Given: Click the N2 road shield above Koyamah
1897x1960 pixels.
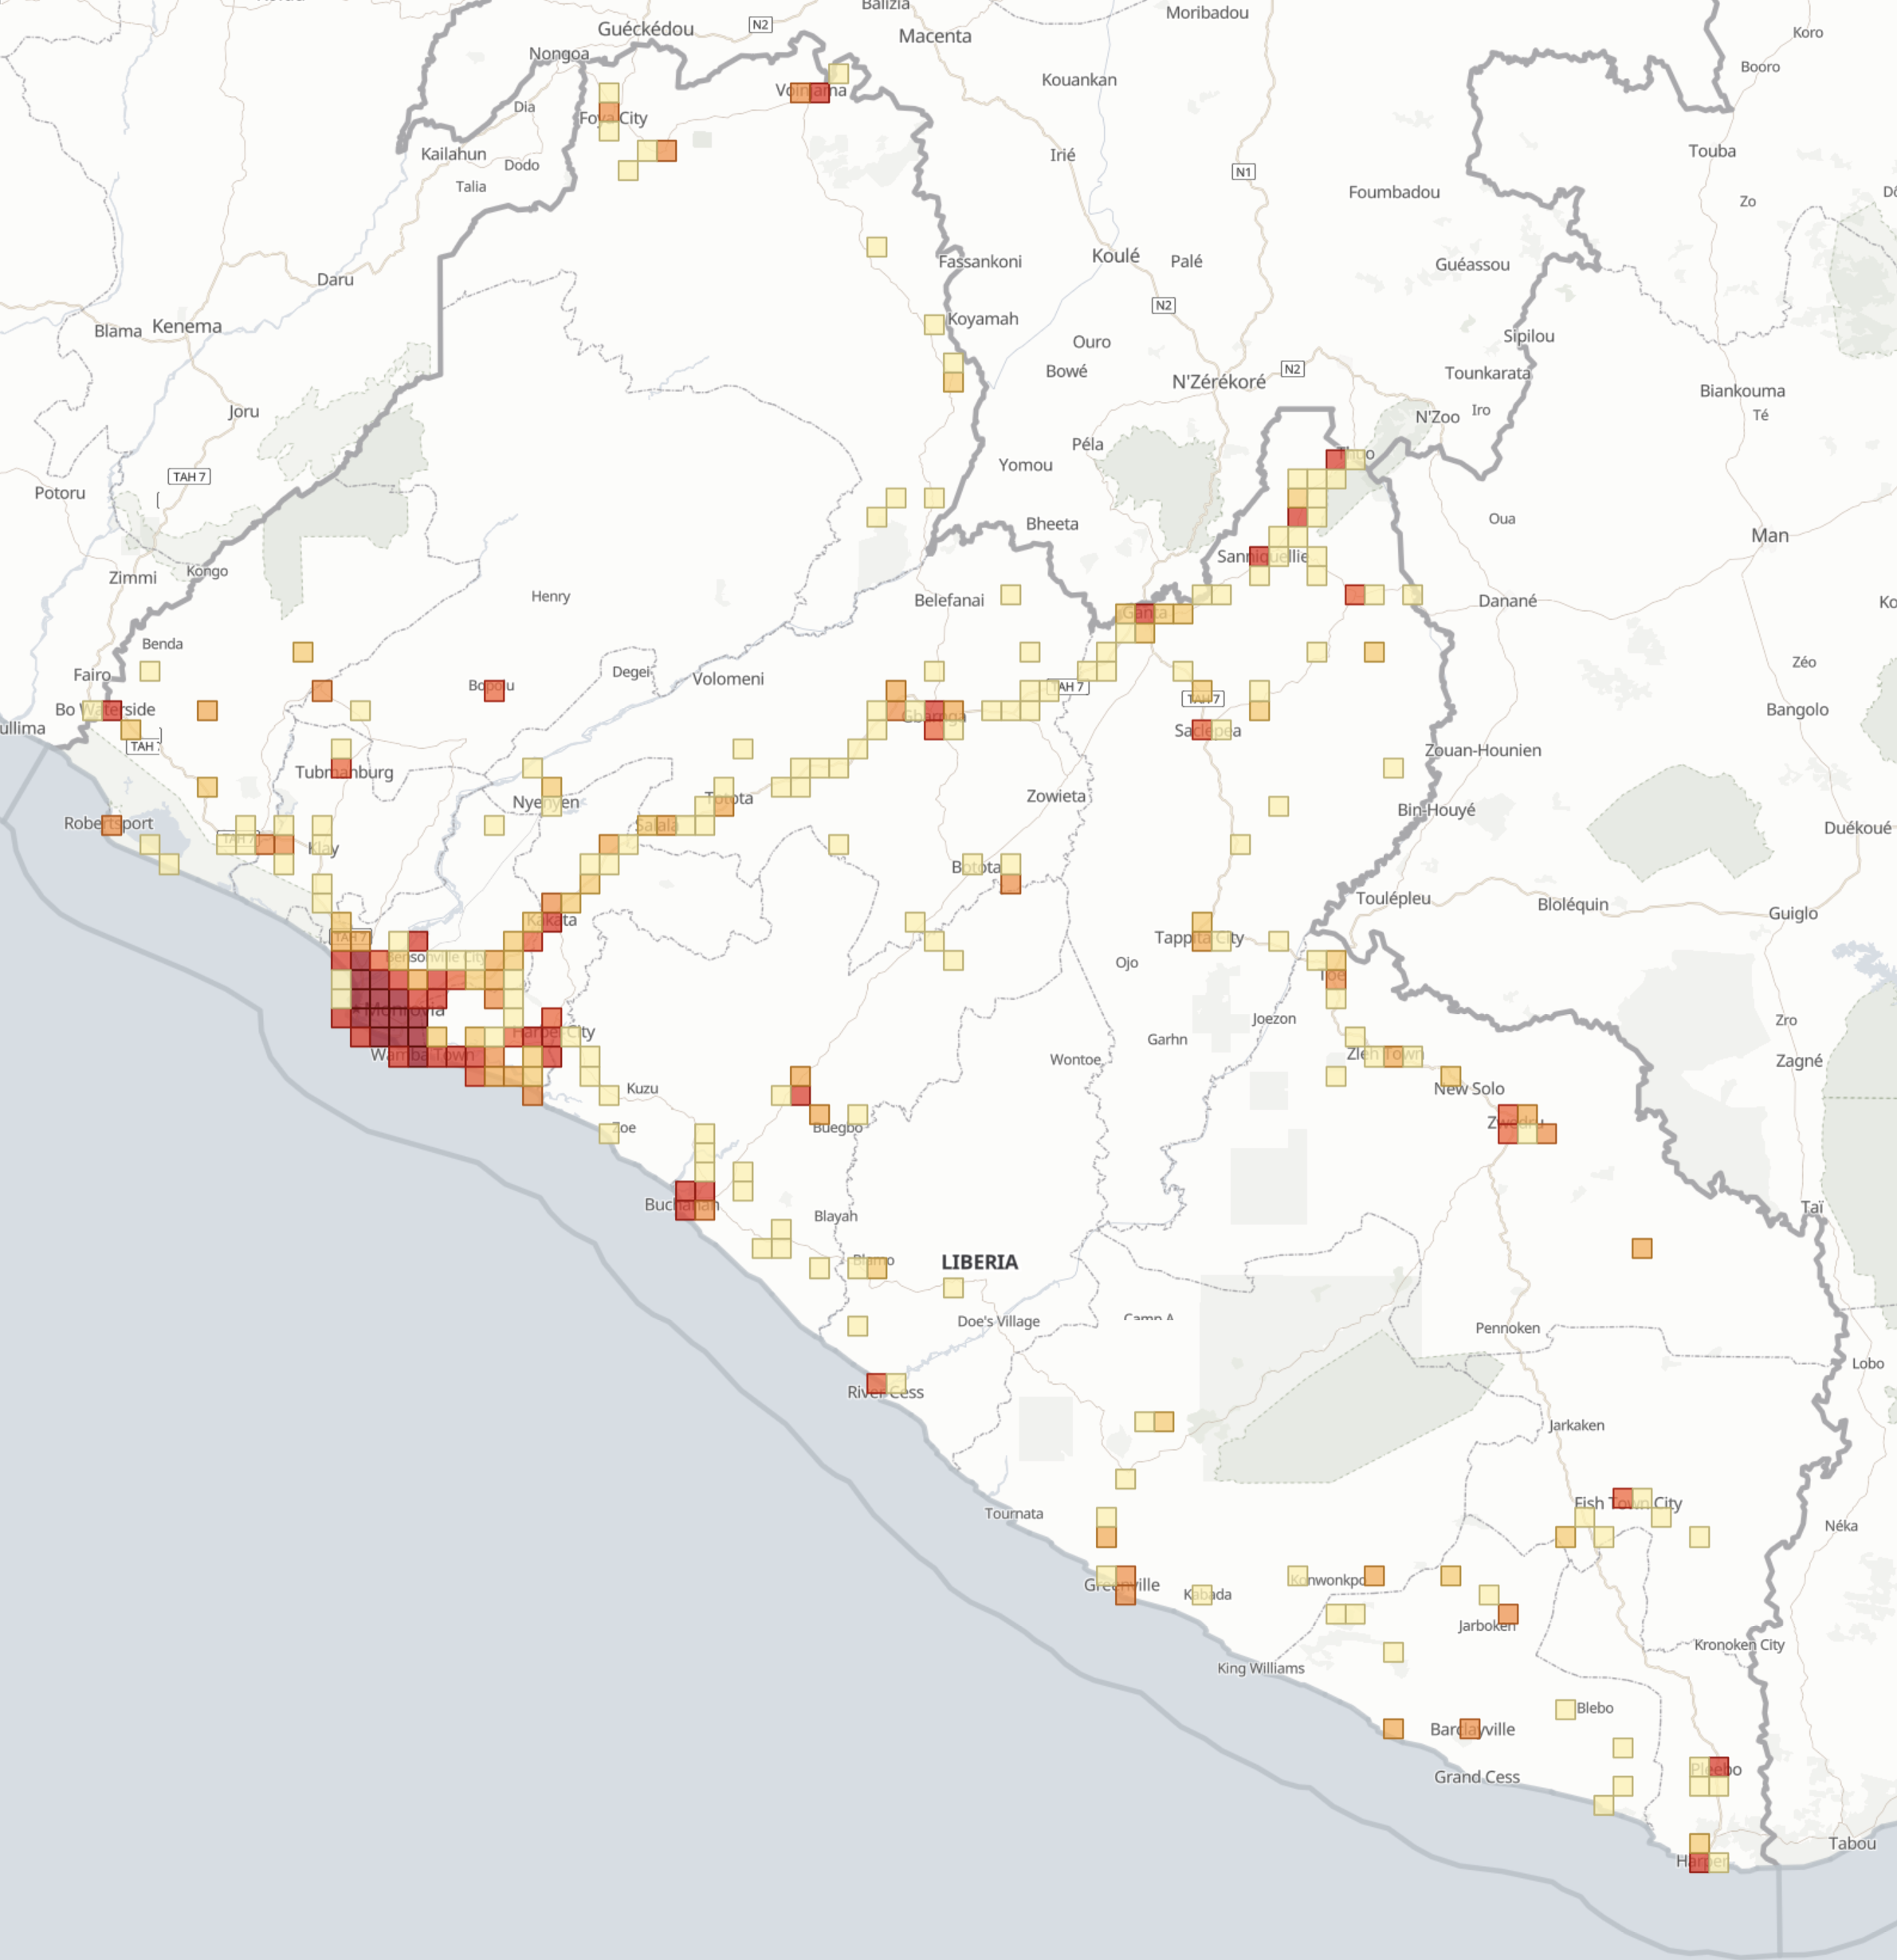Looking at the screenshot, I should pyautogui.click(x=1164, y=304).
